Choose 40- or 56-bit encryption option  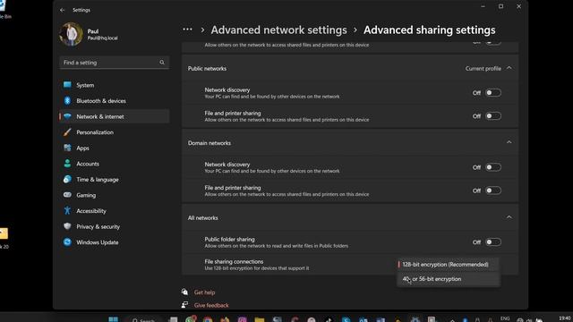point(449,279)
